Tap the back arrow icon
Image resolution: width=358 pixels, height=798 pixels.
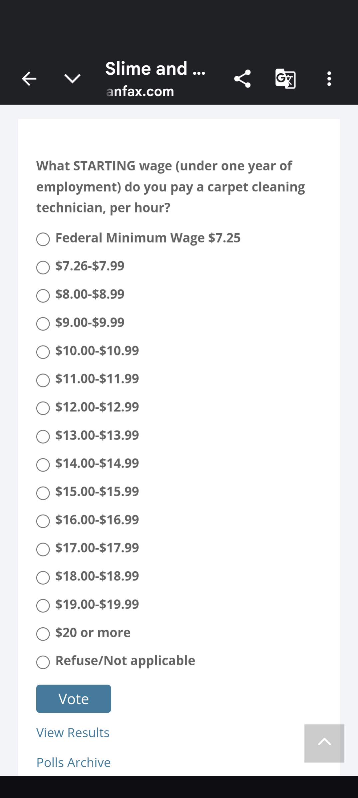point(29,79)
